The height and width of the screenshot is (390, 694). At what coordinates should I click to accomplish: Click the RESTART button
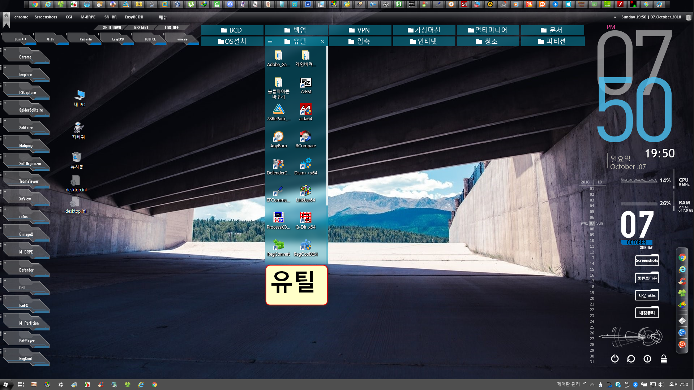pyautogui.click(x=141, y=28)
